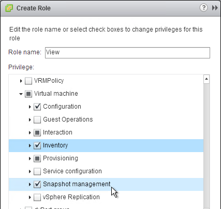221x209 pixels.
Task: Uncheck the Configuration privilege checkbox
Action: coord(37,107)
